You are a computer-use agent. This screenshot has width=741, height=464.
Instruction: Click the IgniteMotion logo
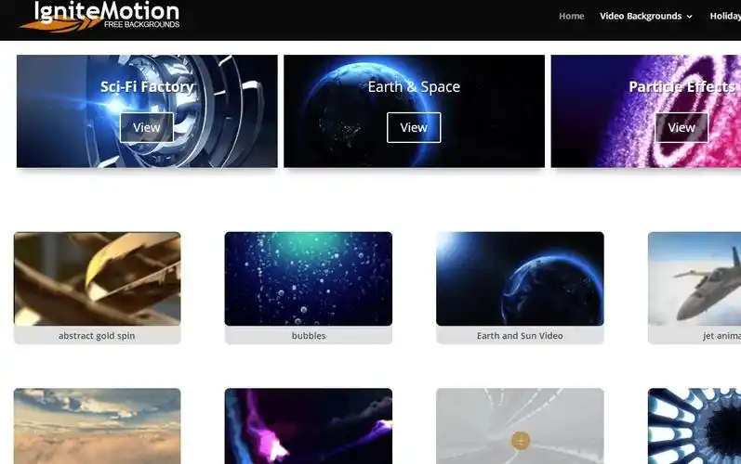point(99,16)
